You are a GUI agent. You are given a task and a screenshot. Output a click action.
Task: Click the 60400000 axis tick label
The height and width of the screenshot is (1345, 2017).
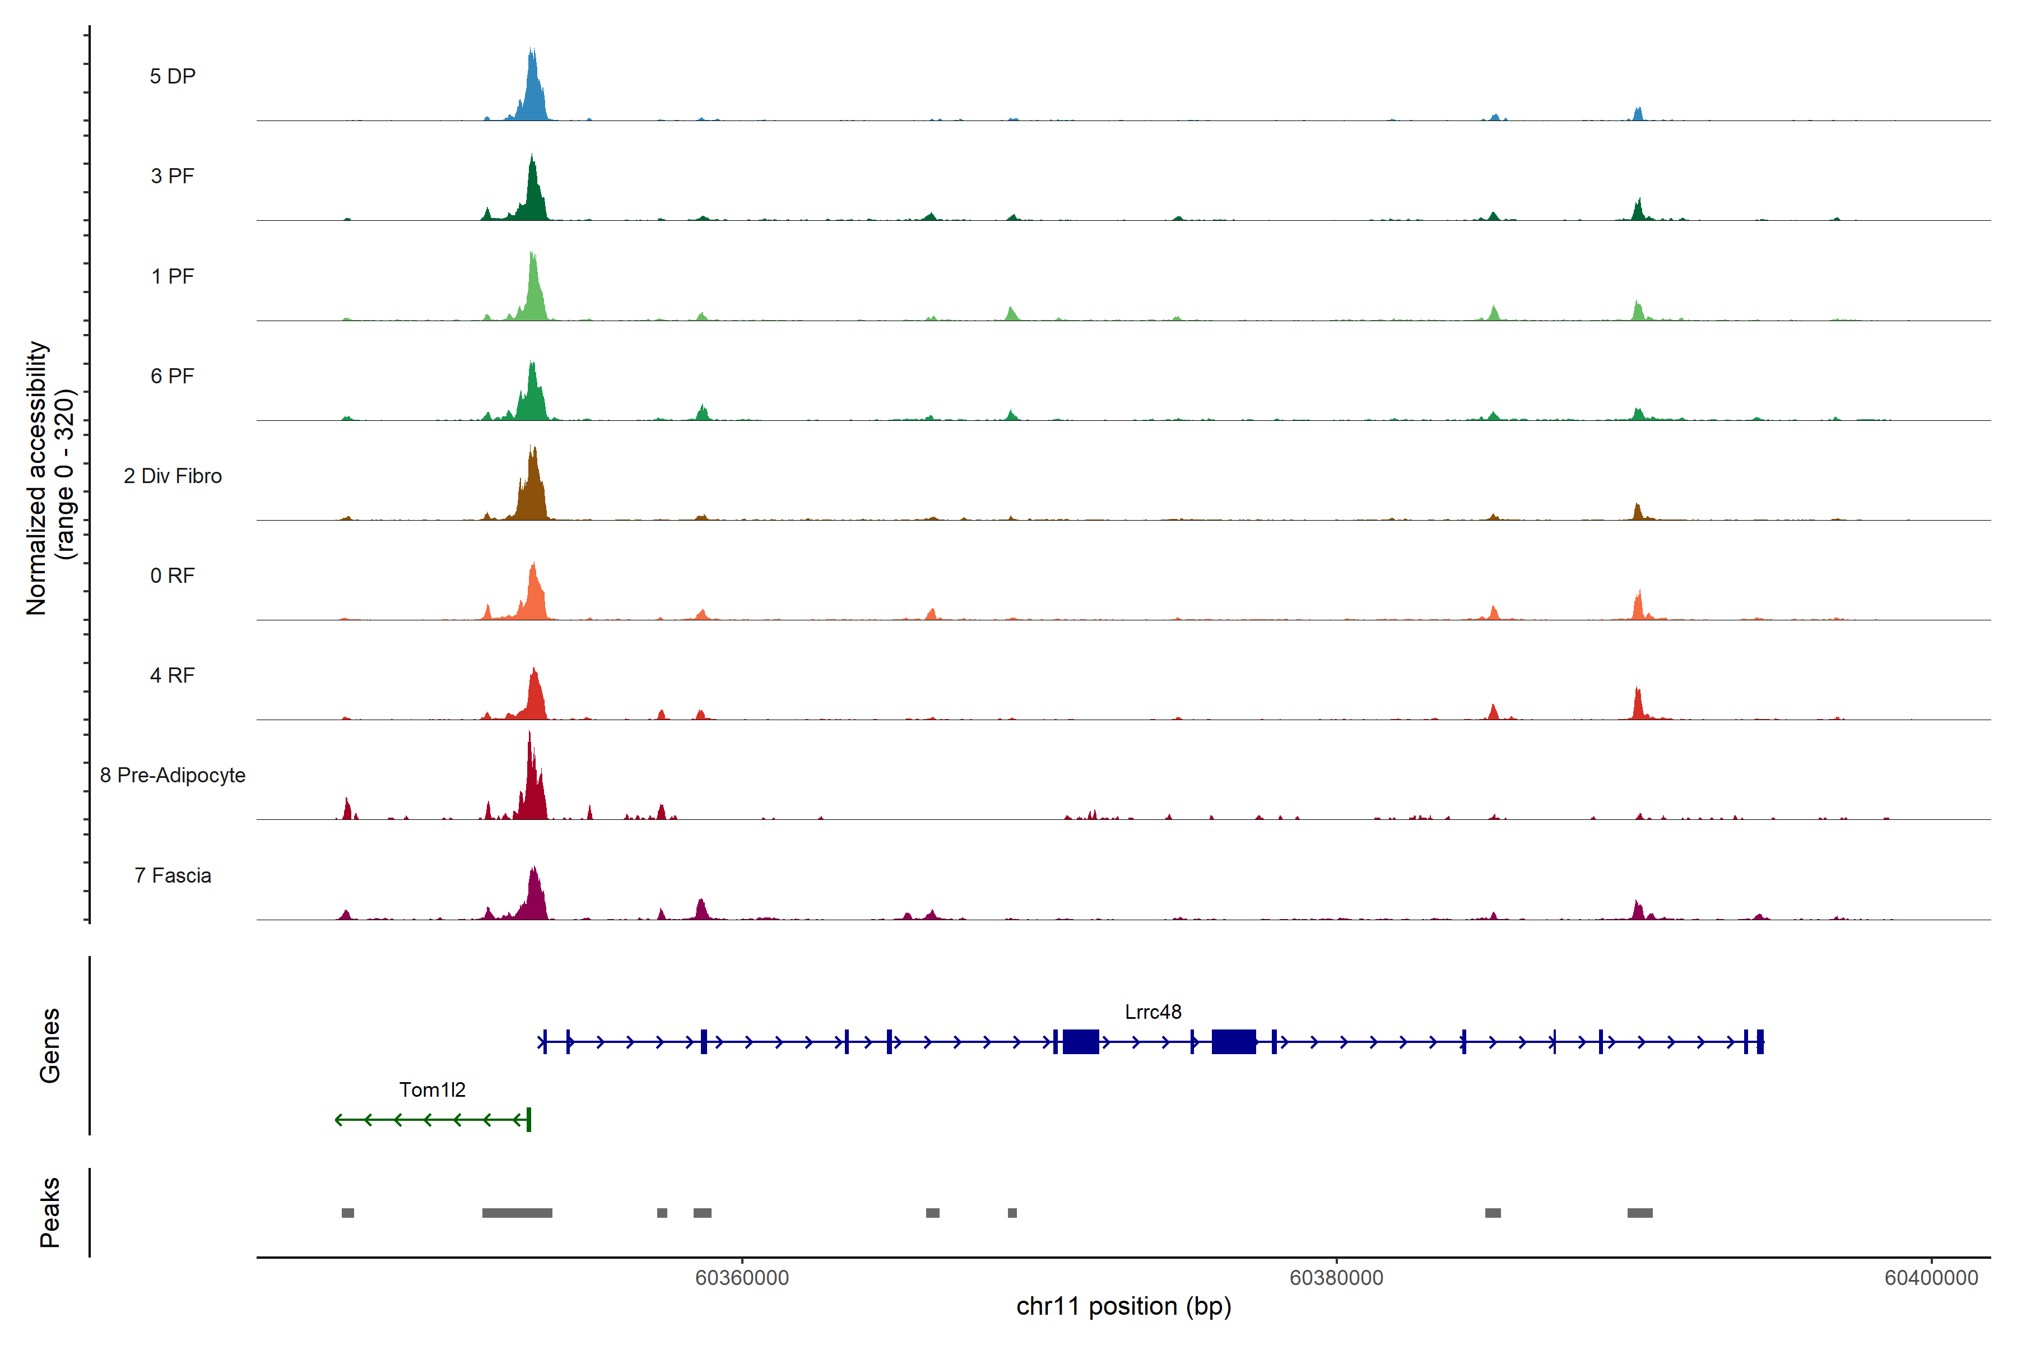coord(1930,1277)
